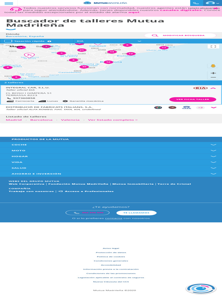Click the phone icon next to 937360858

point(9,98)
